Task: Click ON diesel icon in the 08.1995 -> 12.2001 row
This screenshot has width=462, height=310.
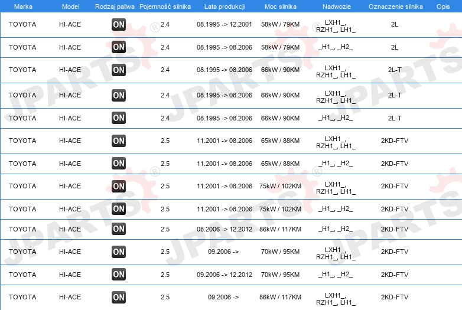Action: (x=119, y=24)
